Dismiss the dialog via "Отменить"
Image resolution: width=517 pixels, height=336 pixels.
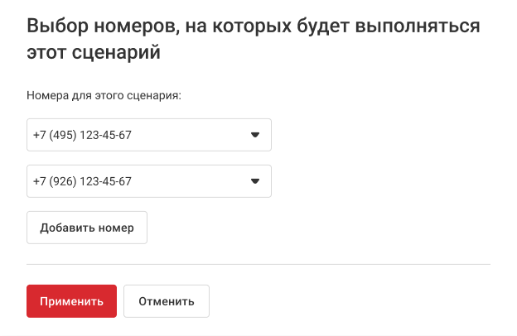point(167,301)
